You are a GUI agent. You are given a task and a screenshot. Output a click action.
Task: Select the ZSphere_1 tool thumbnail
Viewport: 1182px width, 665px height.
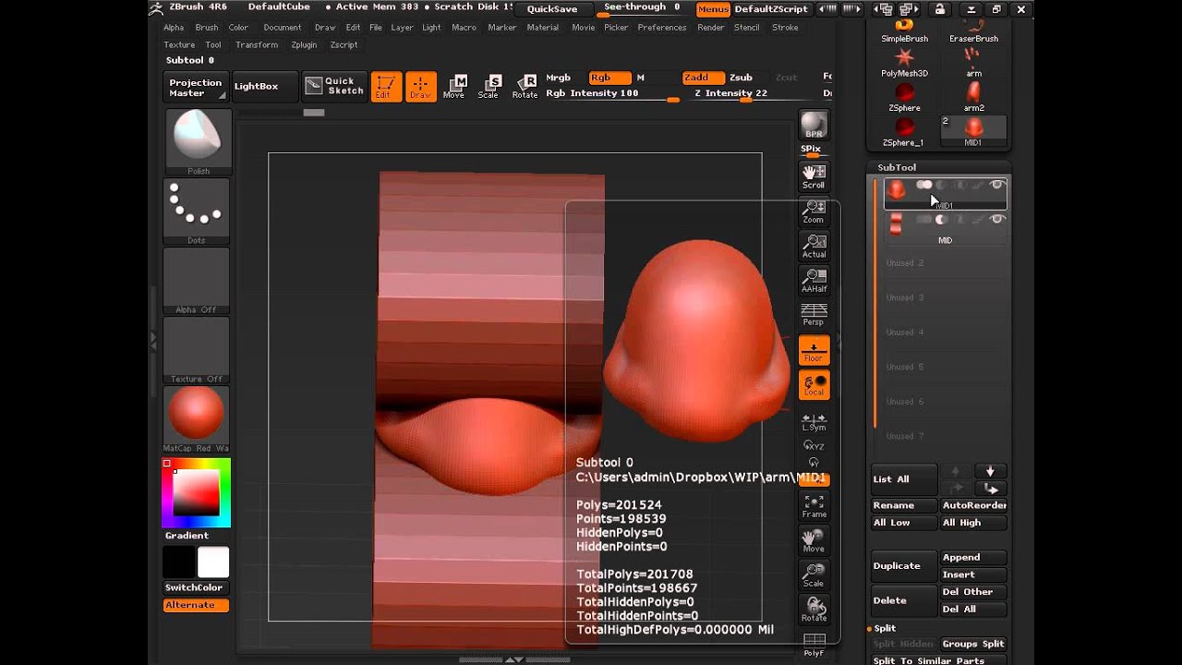point(904,132)
